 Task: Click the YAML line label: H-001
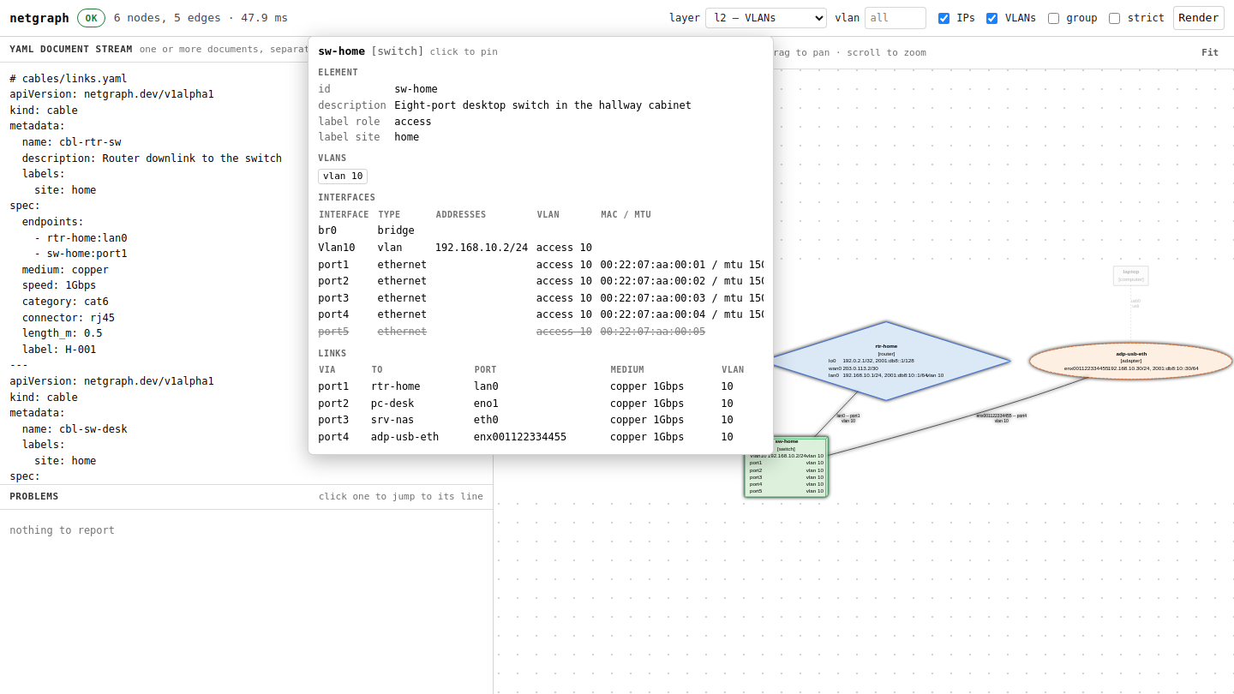point(59,350)
